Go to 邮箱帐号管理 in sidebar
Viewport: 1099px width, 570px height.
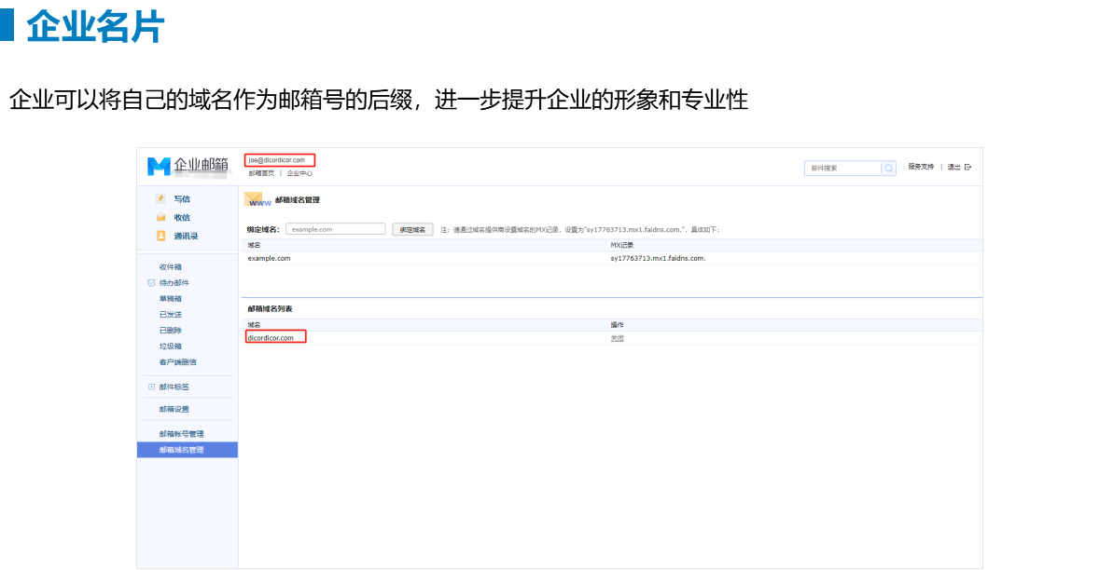[x=181, y=434]
